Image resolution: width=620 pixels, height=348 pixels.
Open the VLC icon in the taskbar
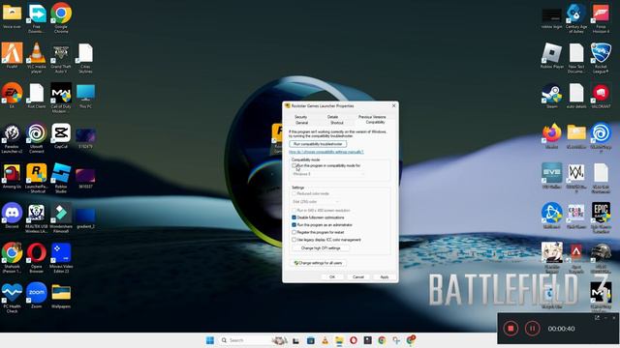325,340
